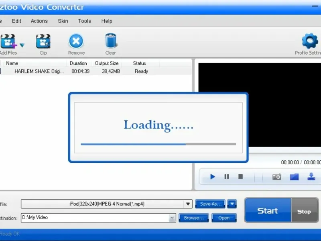Viewport: 321px width, 241px height.
Task: Click the Ready status cell
Action: (x=141, y=71)
